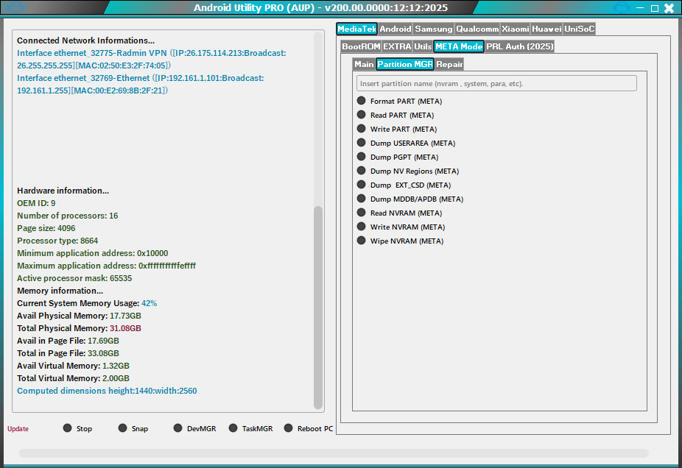Click the Dump PGPT (META) action icon
The width and height of the screenshot is (682, 468).
pyautogui.click(x=361, y=157)
